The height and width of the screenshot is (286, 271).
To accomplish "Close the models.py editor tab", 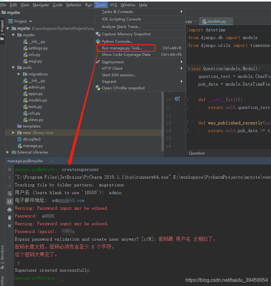I will 229,21.
